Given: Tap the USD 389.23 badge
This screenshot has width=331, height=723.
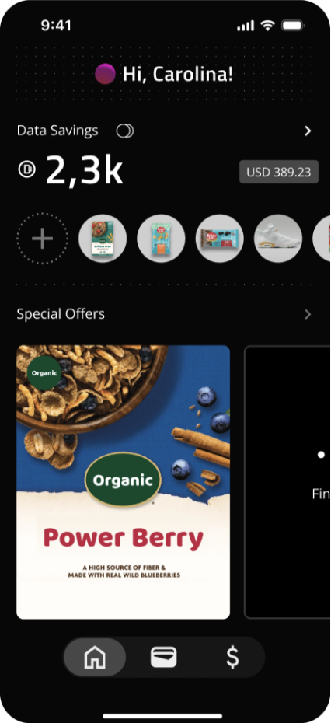Looking at the screenshot, I should [x=279, y=173].
